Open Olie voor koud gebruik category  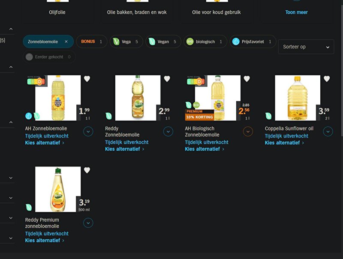pyautogui.click(x=217, y=12)
